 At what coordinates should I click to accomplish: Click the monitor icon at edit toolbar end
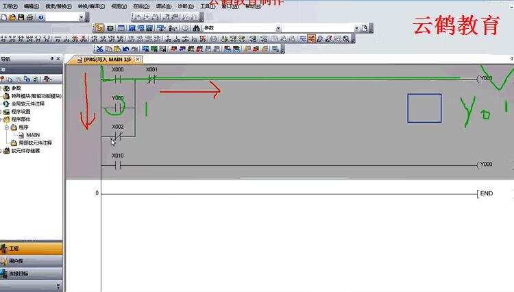click(x=276, y=49)
